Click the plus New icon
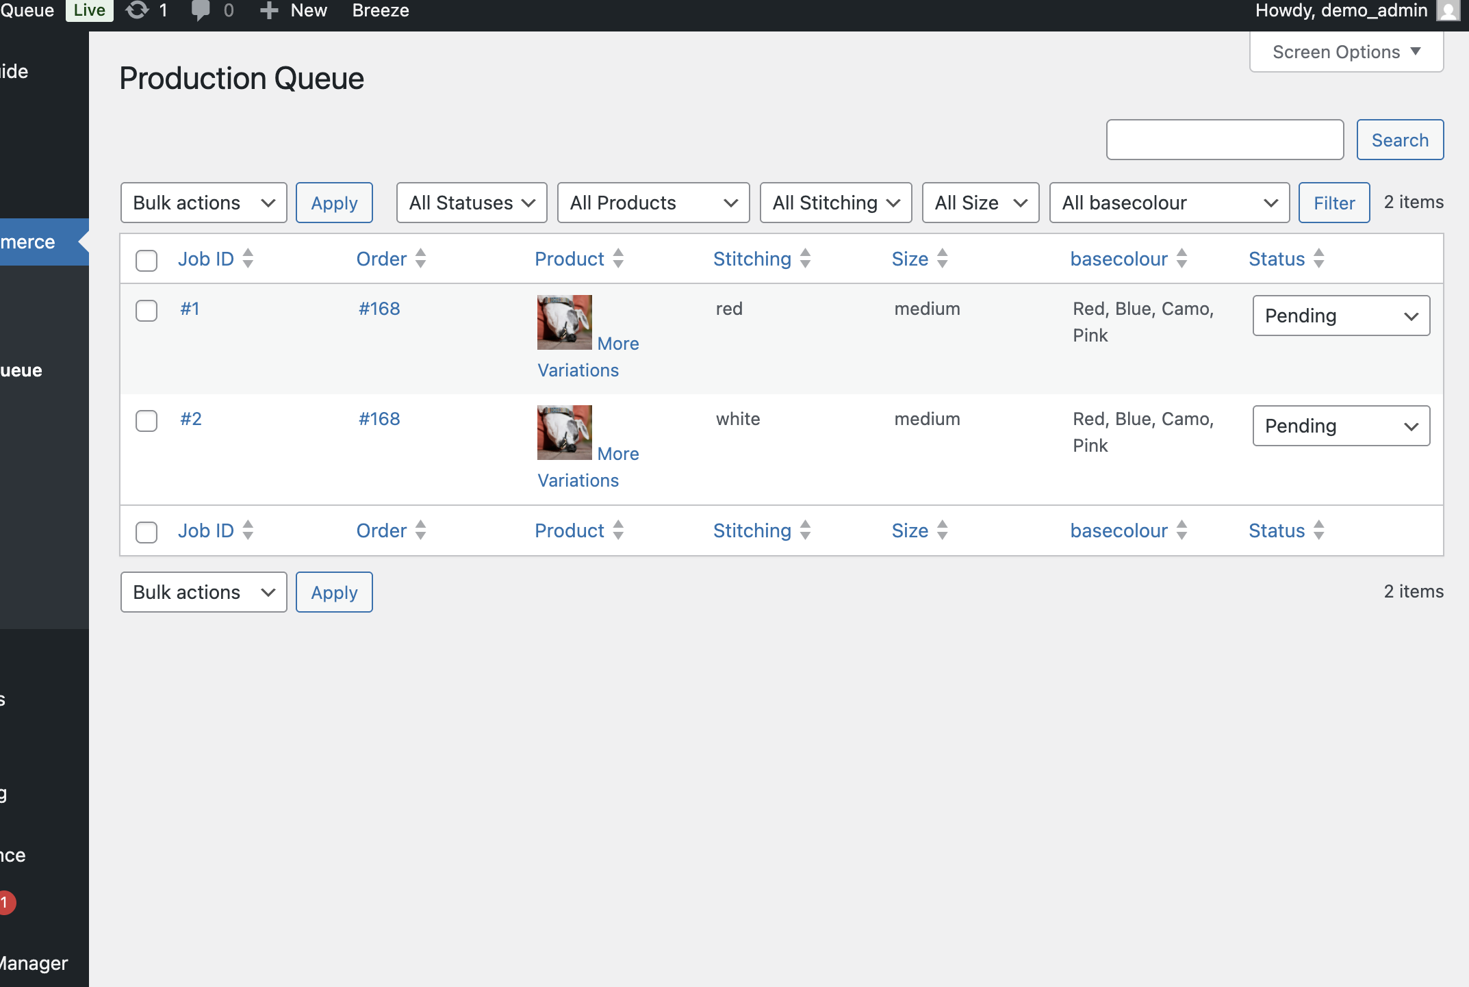Viewport: 1469px width, 987px height. click(x=269, y=10)
